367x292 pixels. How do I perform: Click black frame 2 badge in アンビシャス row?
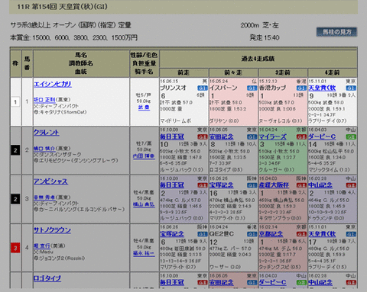pyautogui.click(x=15, y=199)
